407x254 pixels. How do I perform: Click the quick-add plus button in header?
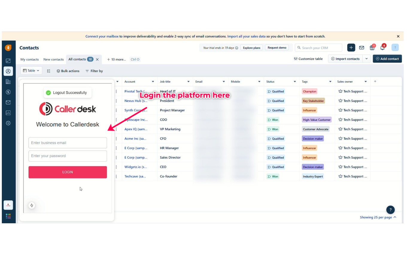point(351,48)
